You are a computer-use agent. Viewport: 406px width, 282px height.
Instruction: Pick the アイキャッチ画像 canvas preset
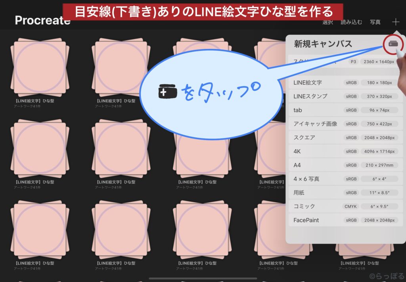click(346, 124)
